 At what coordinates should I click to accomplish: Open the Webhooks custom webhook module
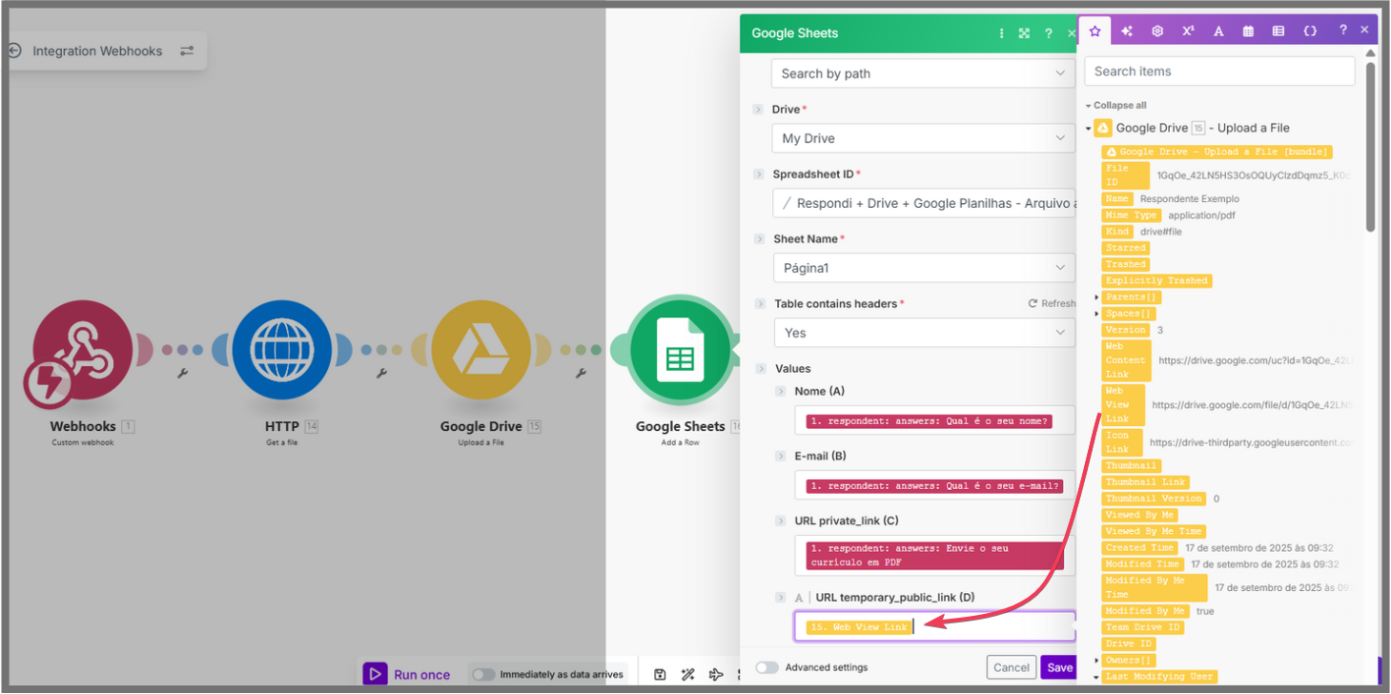click(x=83, y=349)
